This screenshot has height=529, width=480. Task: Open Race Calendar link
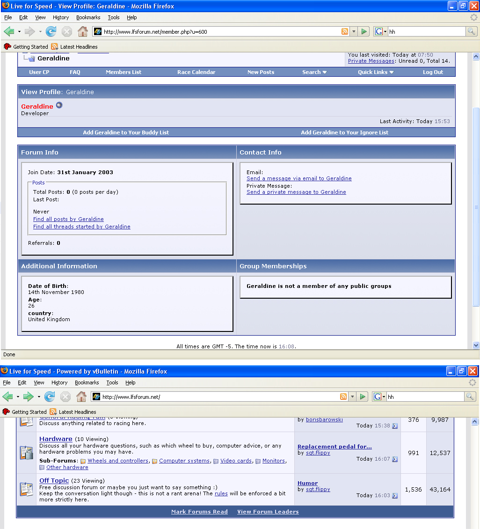(196, 72)
